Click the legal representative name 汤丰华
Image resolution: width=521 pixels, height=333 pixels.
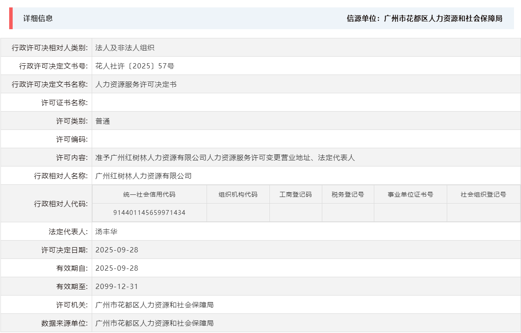pos(107,231)
